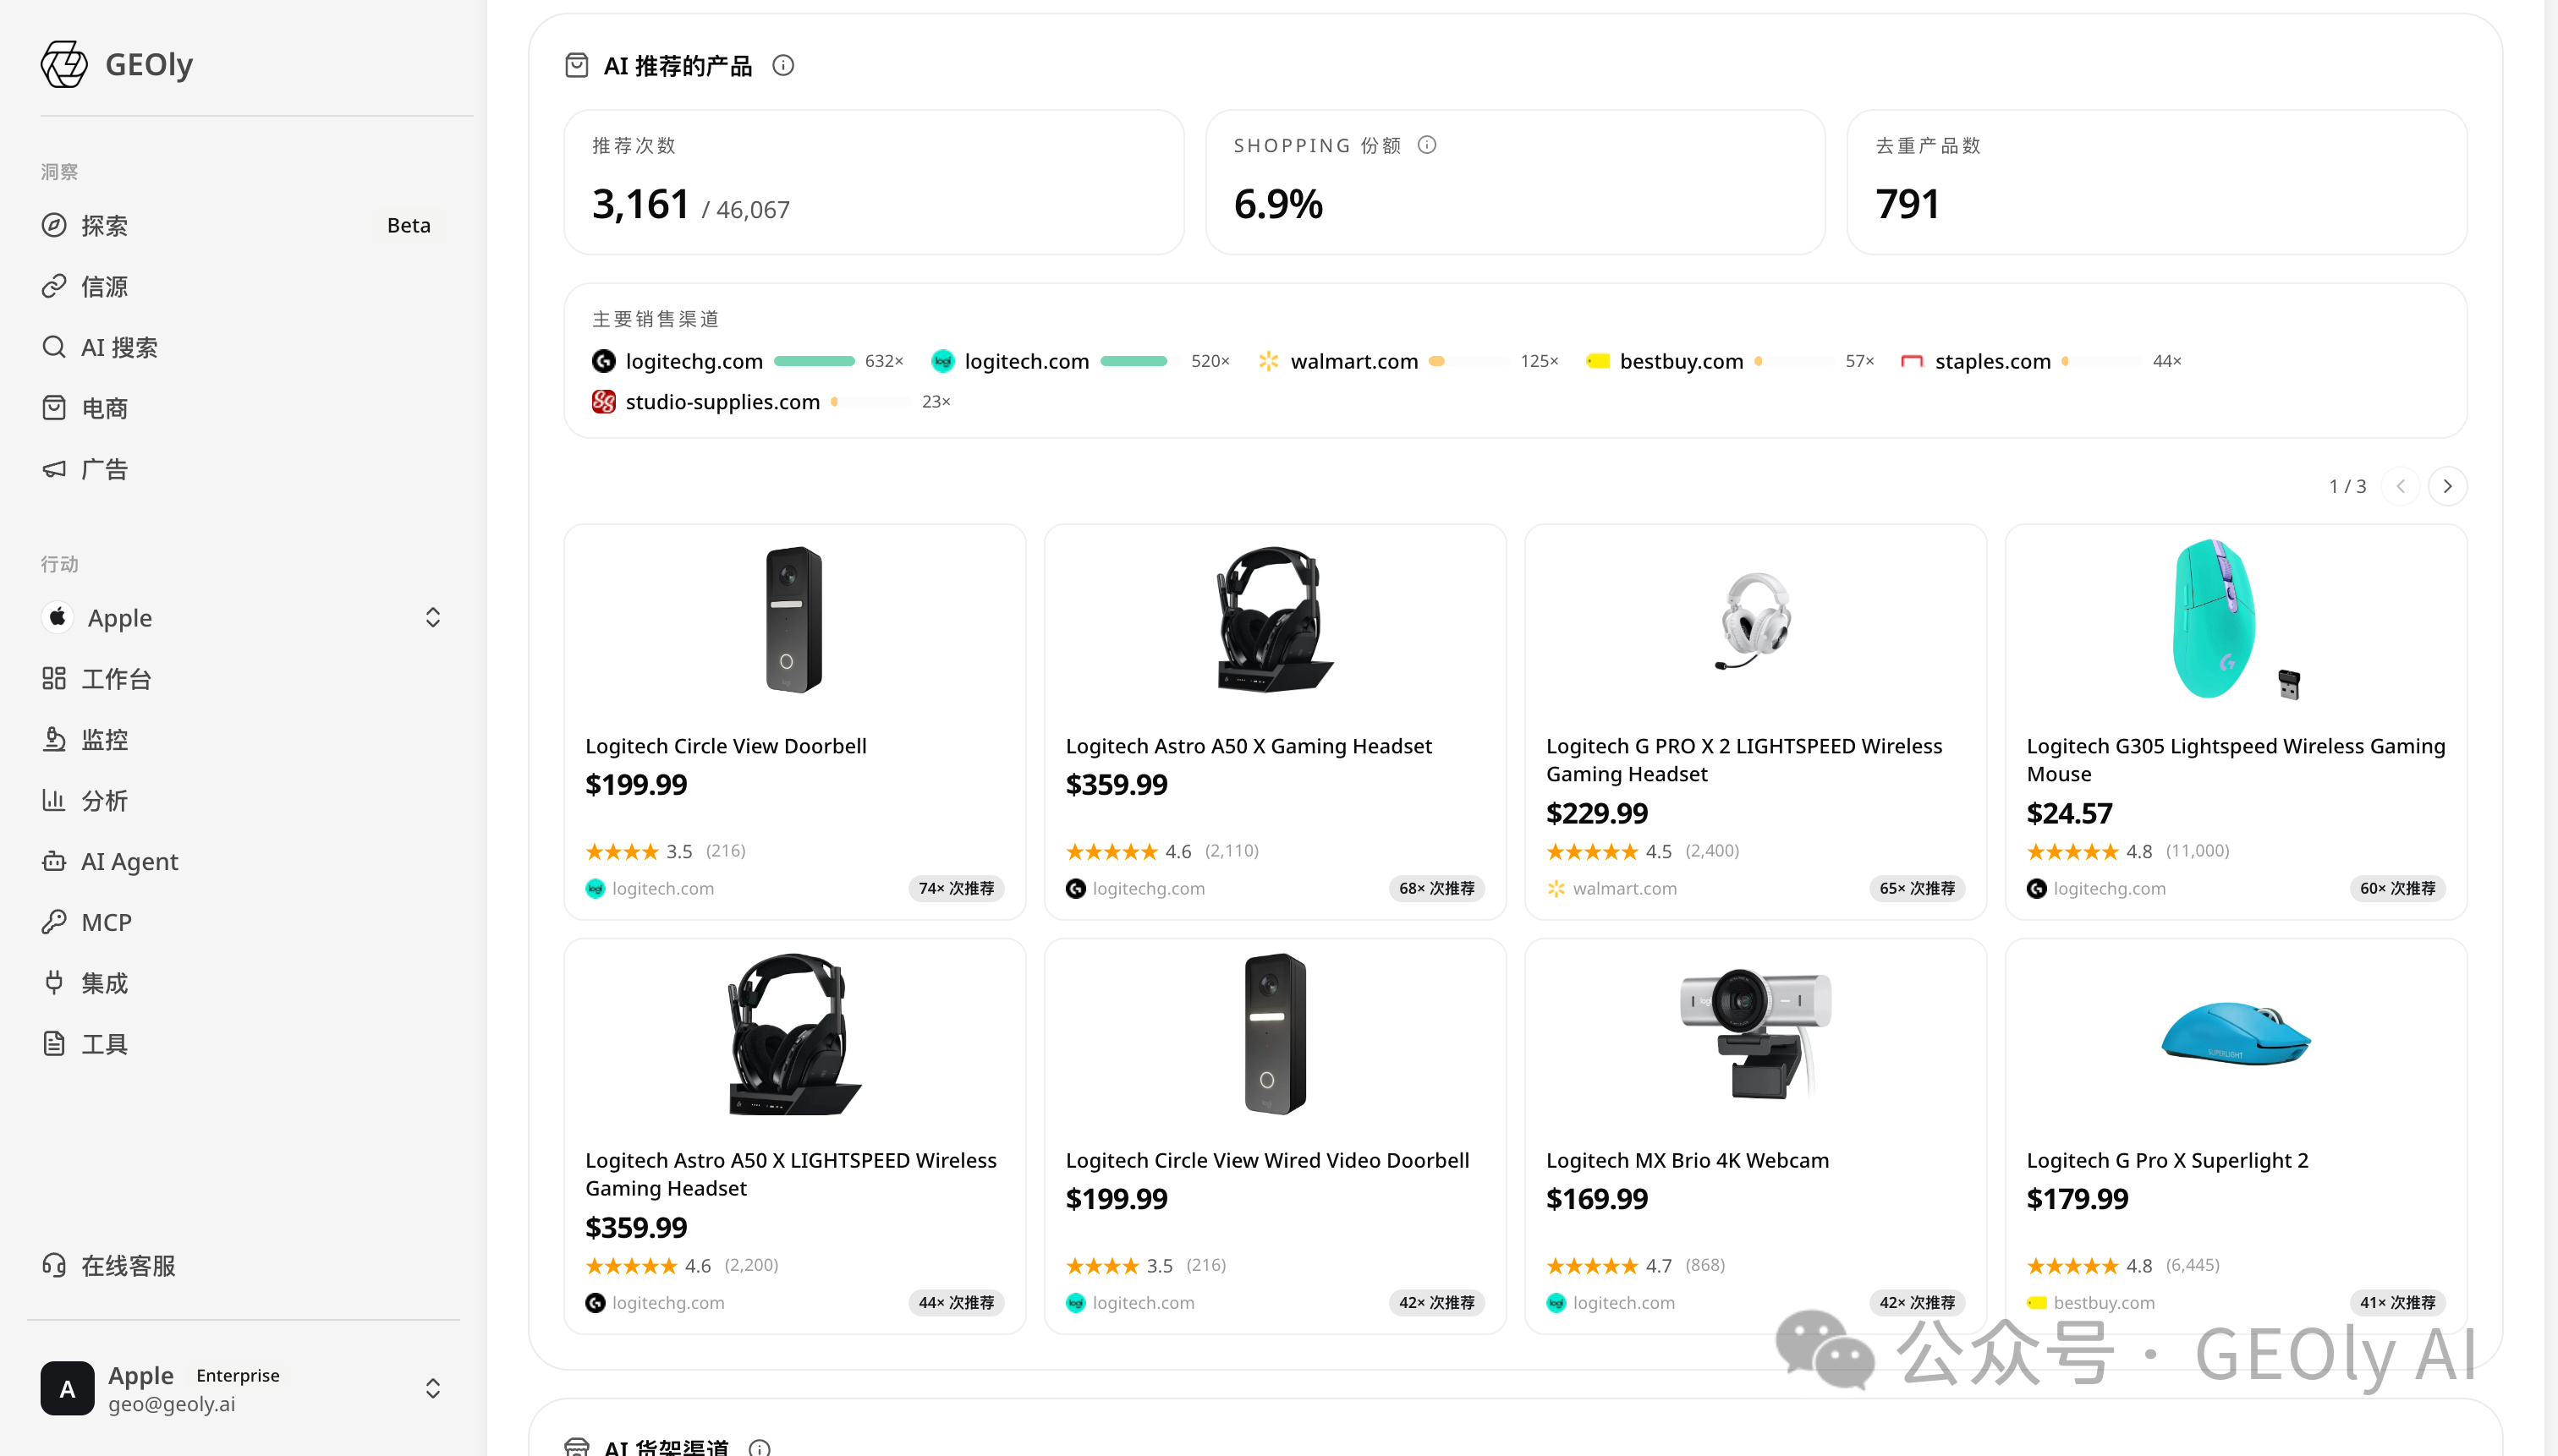Open 工具 document icon
2558x1456 pixels.
click(x=54, y=1044)
